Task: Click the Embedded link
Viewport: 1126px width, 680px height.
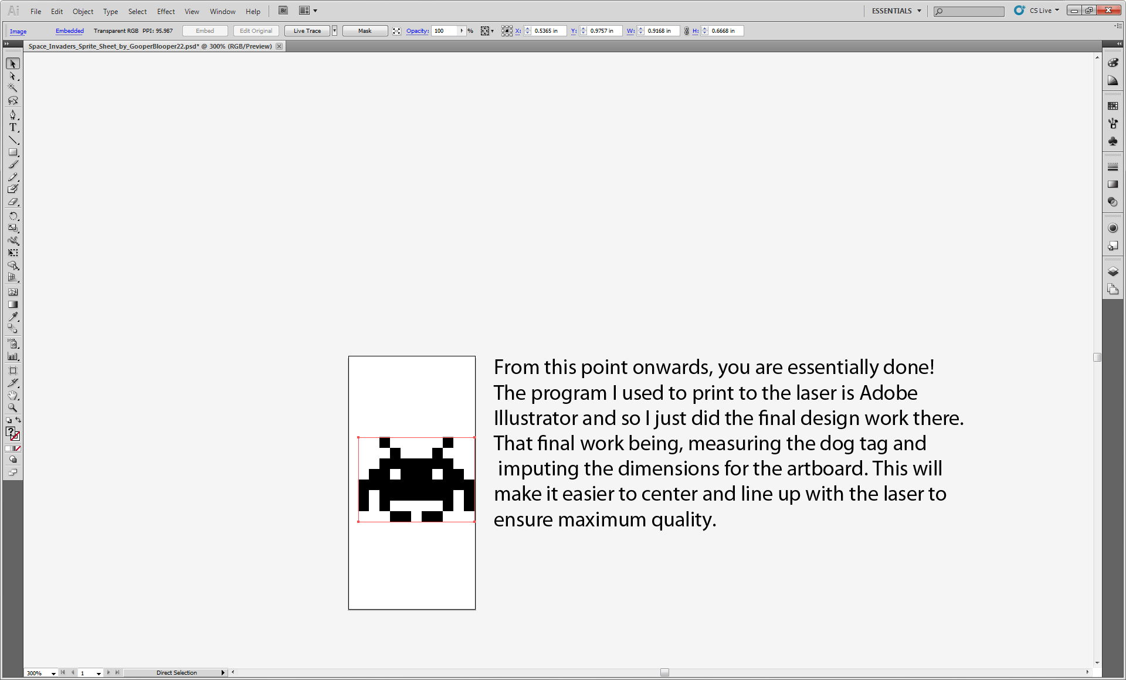Action: [70, 31]
